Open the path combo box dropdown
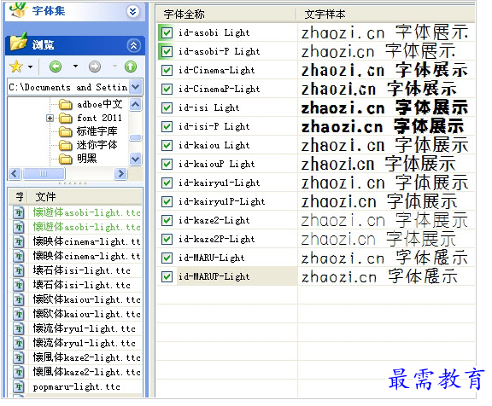This screenshot has height=406, width=492. coord(136,87)
